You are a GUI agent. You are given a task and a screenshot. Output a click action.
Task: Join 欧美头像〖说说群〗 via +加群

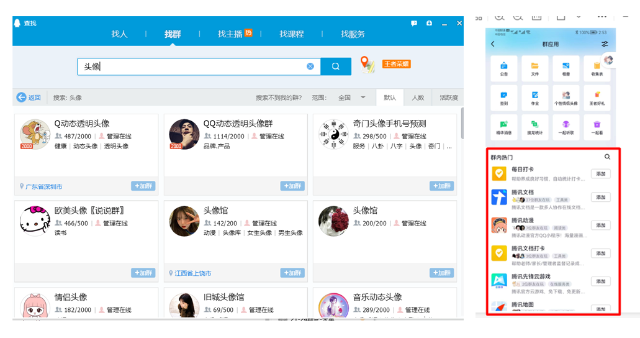click(x=143, y=273)
